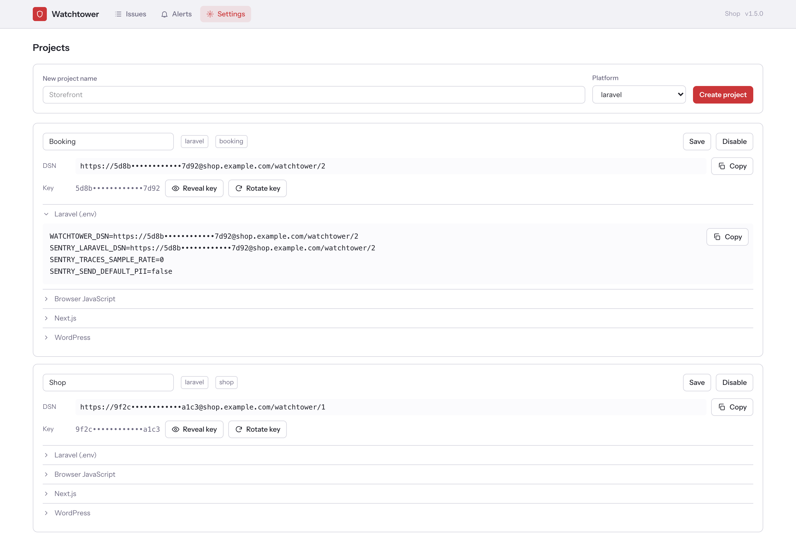Expand Shop Browser JavaScript section
This screenshot has height=544, width=796.
[398, 474]
